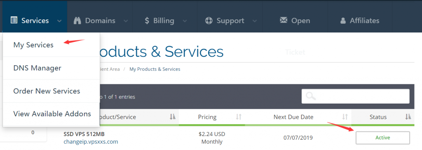The image size is (422, 150).
Task: Click the Affiliates person icon
Action: tap(342, 21)
